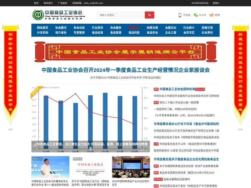251x188 pixels.
Task: Open 中国食品工业协会团体标准 news link
Action: pos(177,89)
